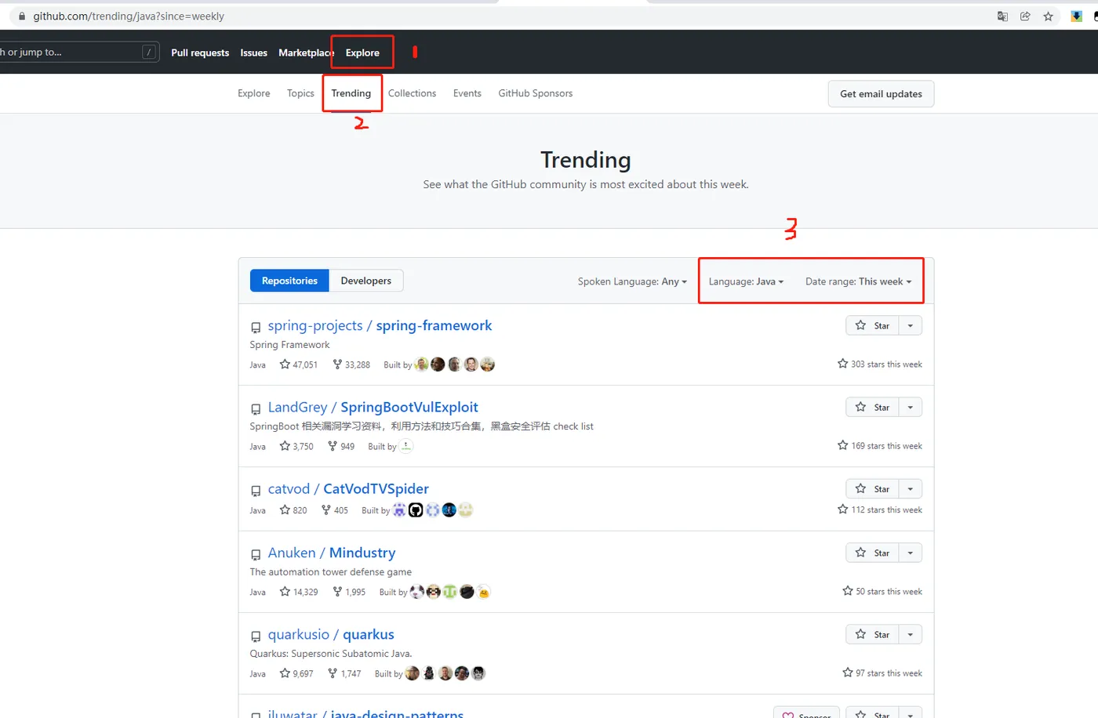Click first contributor avatar of spring-framework
This screenshot has height=718, width=1098.
click(422, 364)
